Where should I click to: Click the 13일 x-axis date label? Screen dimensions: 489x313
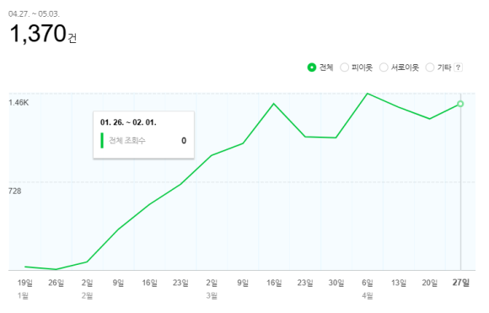tap(399, 283)
